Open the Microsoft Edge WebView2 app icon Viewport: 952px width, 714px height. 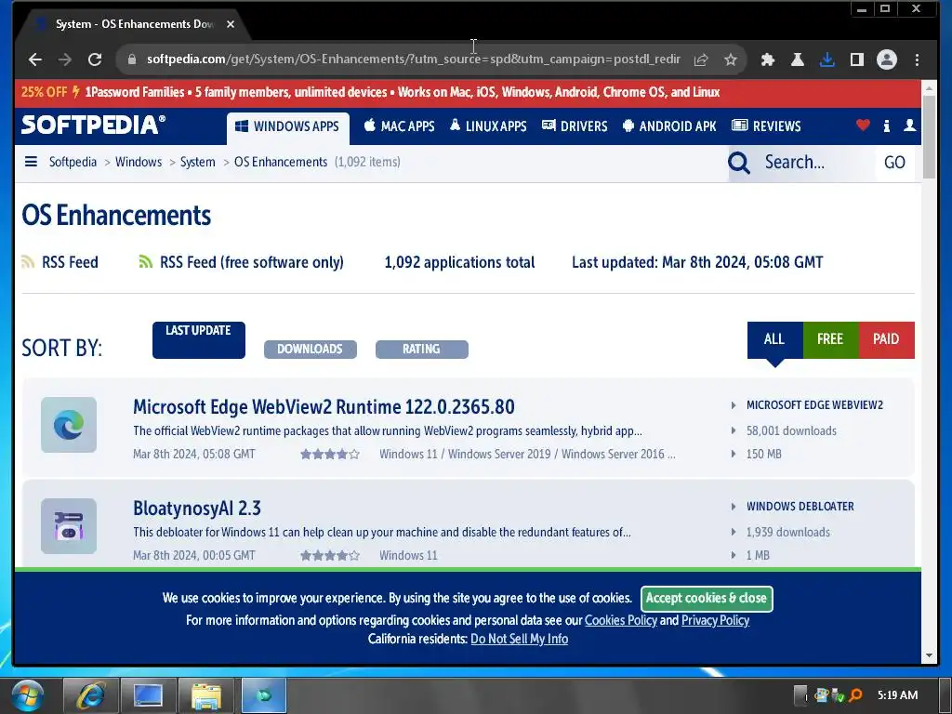tap(69, 425)
